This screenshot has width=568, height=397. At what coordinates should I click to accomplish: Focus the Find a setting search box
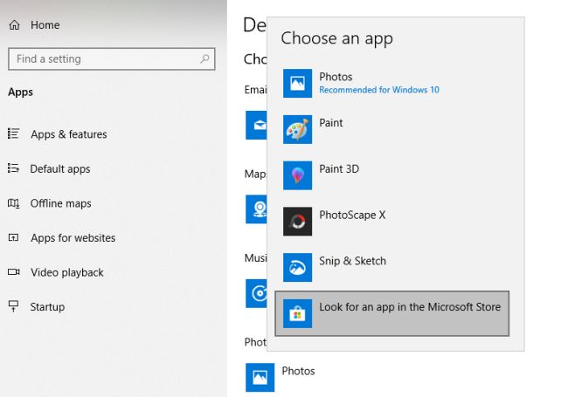click(x=112, y=59)
